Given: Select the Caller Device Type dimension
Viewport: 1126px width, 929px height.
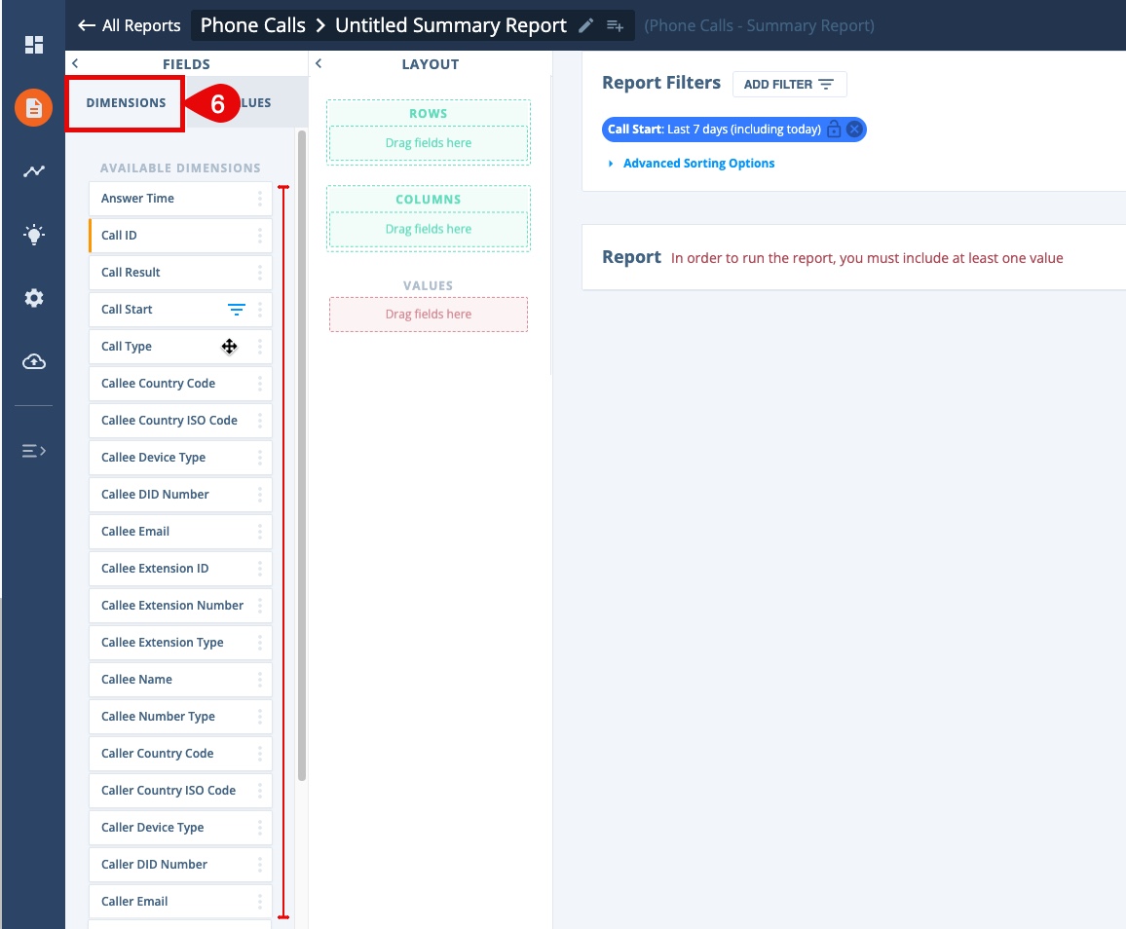Looking at the screenshot, I should click(180, 827).
